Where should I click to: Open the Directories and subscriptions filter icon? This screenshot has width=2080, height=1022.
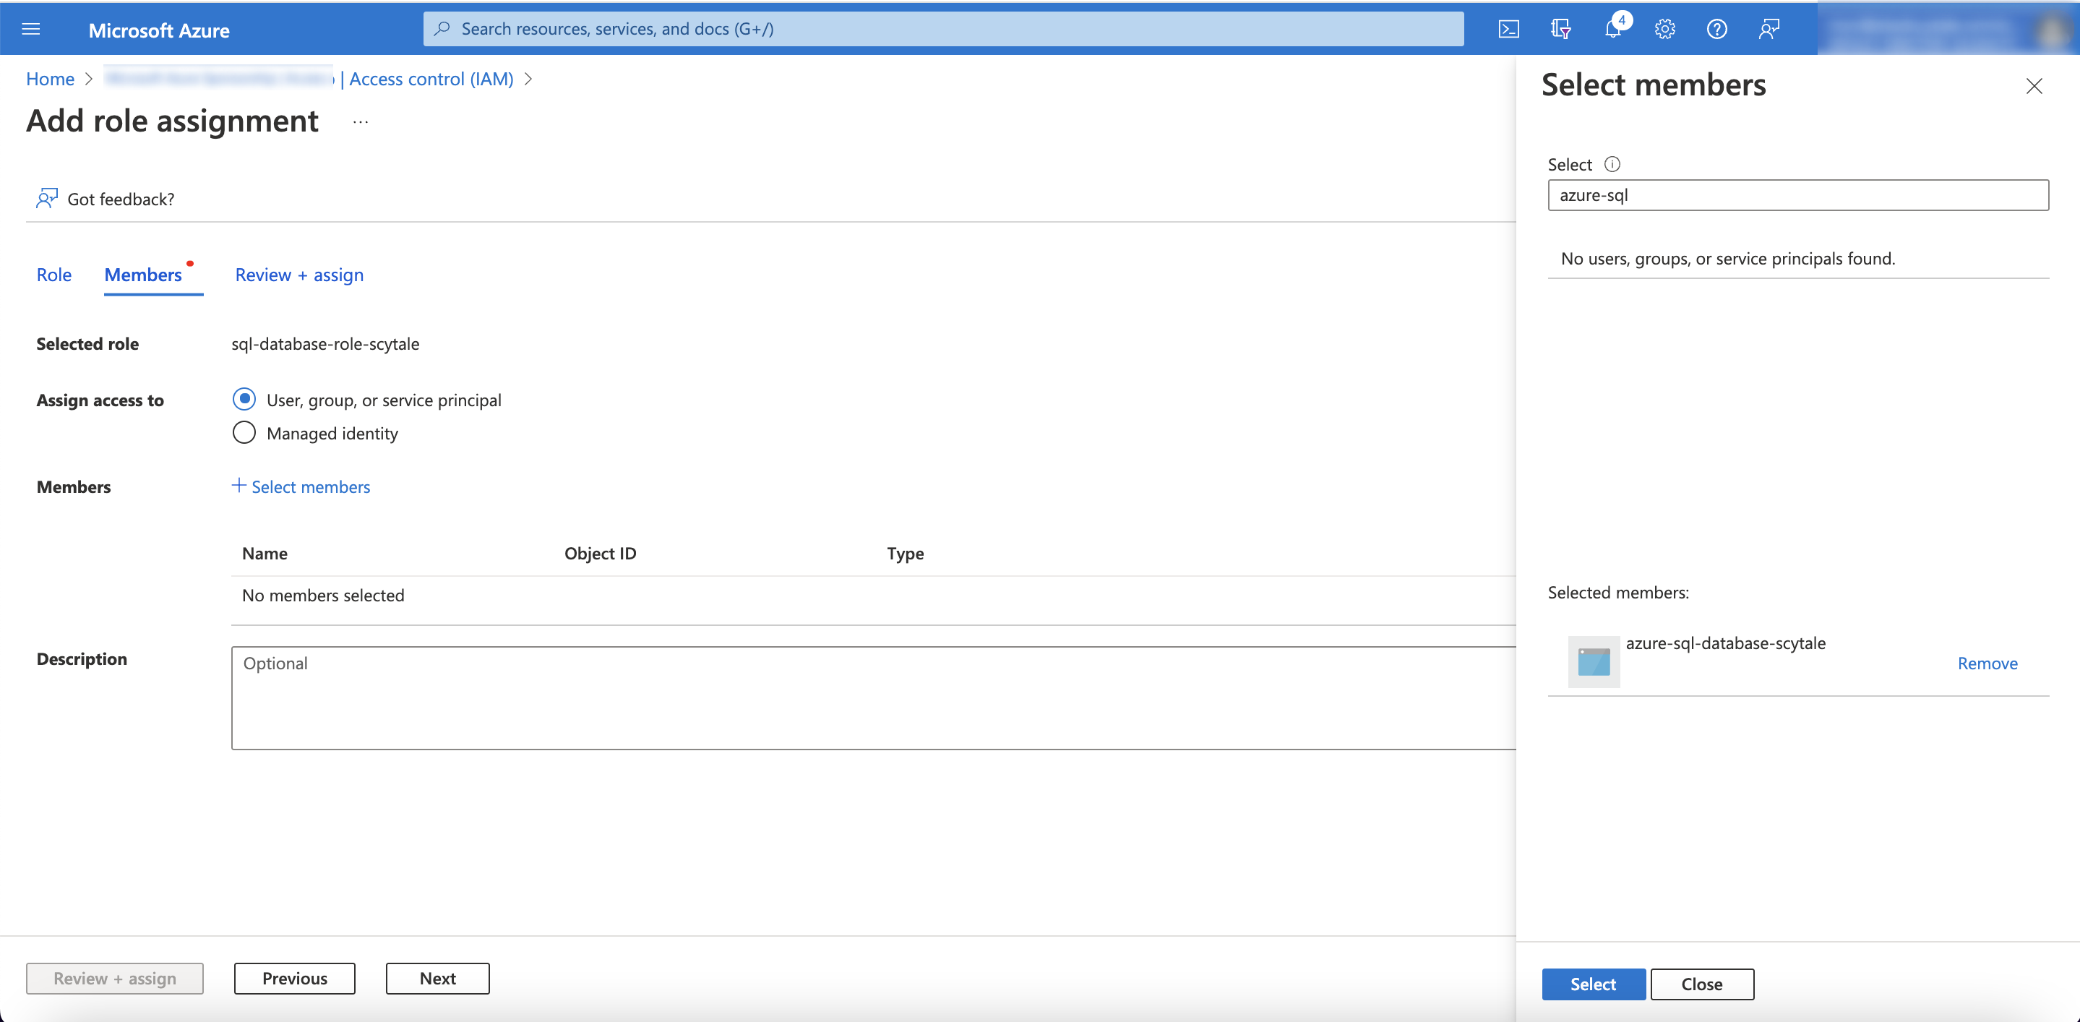click(1560, 30)
